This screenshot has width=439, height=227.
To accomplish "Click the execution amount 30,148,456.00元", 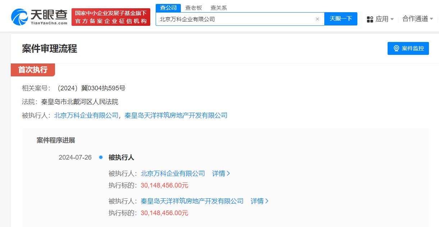I will [165, 185].
